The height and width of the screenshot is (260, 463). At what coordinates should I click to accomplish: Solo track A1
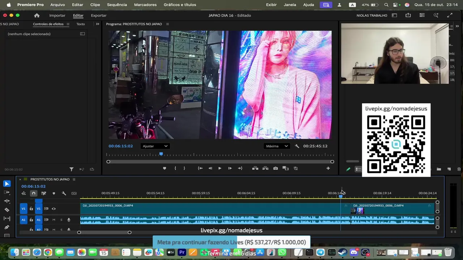point(61,220)
